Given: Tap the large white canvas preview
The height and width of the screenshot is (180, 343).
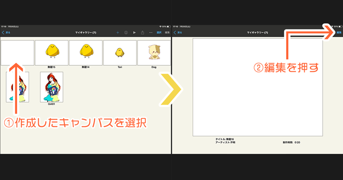Looking at the screenshot, I should (258, 87).
